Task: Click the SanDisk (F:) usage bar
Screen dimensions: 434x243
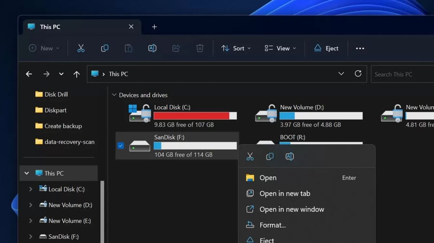Action: 195,145
